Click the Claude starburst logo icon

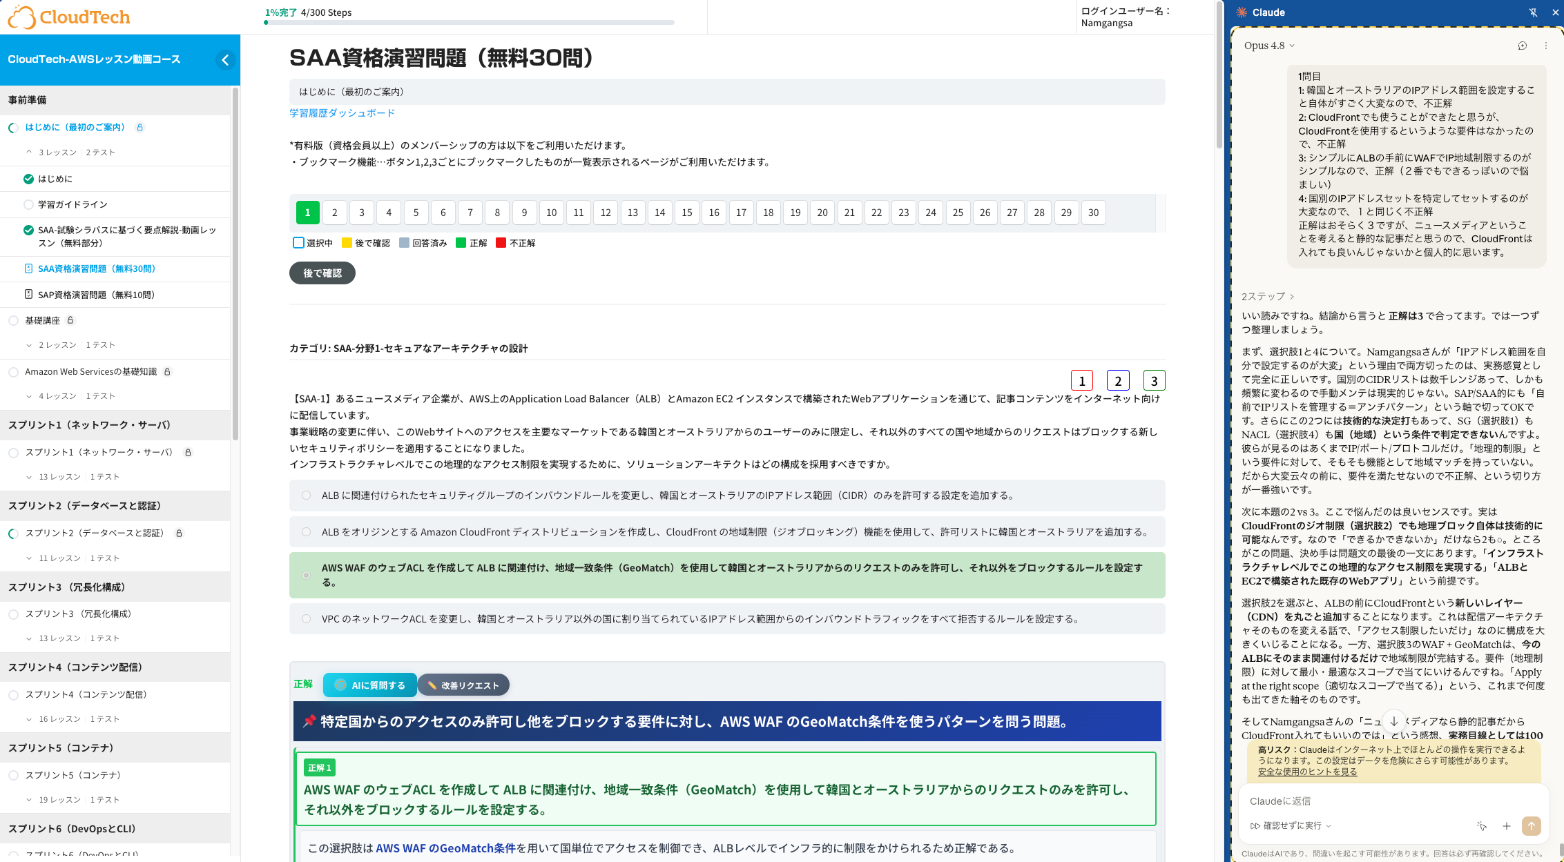(x=1242, y=12)
